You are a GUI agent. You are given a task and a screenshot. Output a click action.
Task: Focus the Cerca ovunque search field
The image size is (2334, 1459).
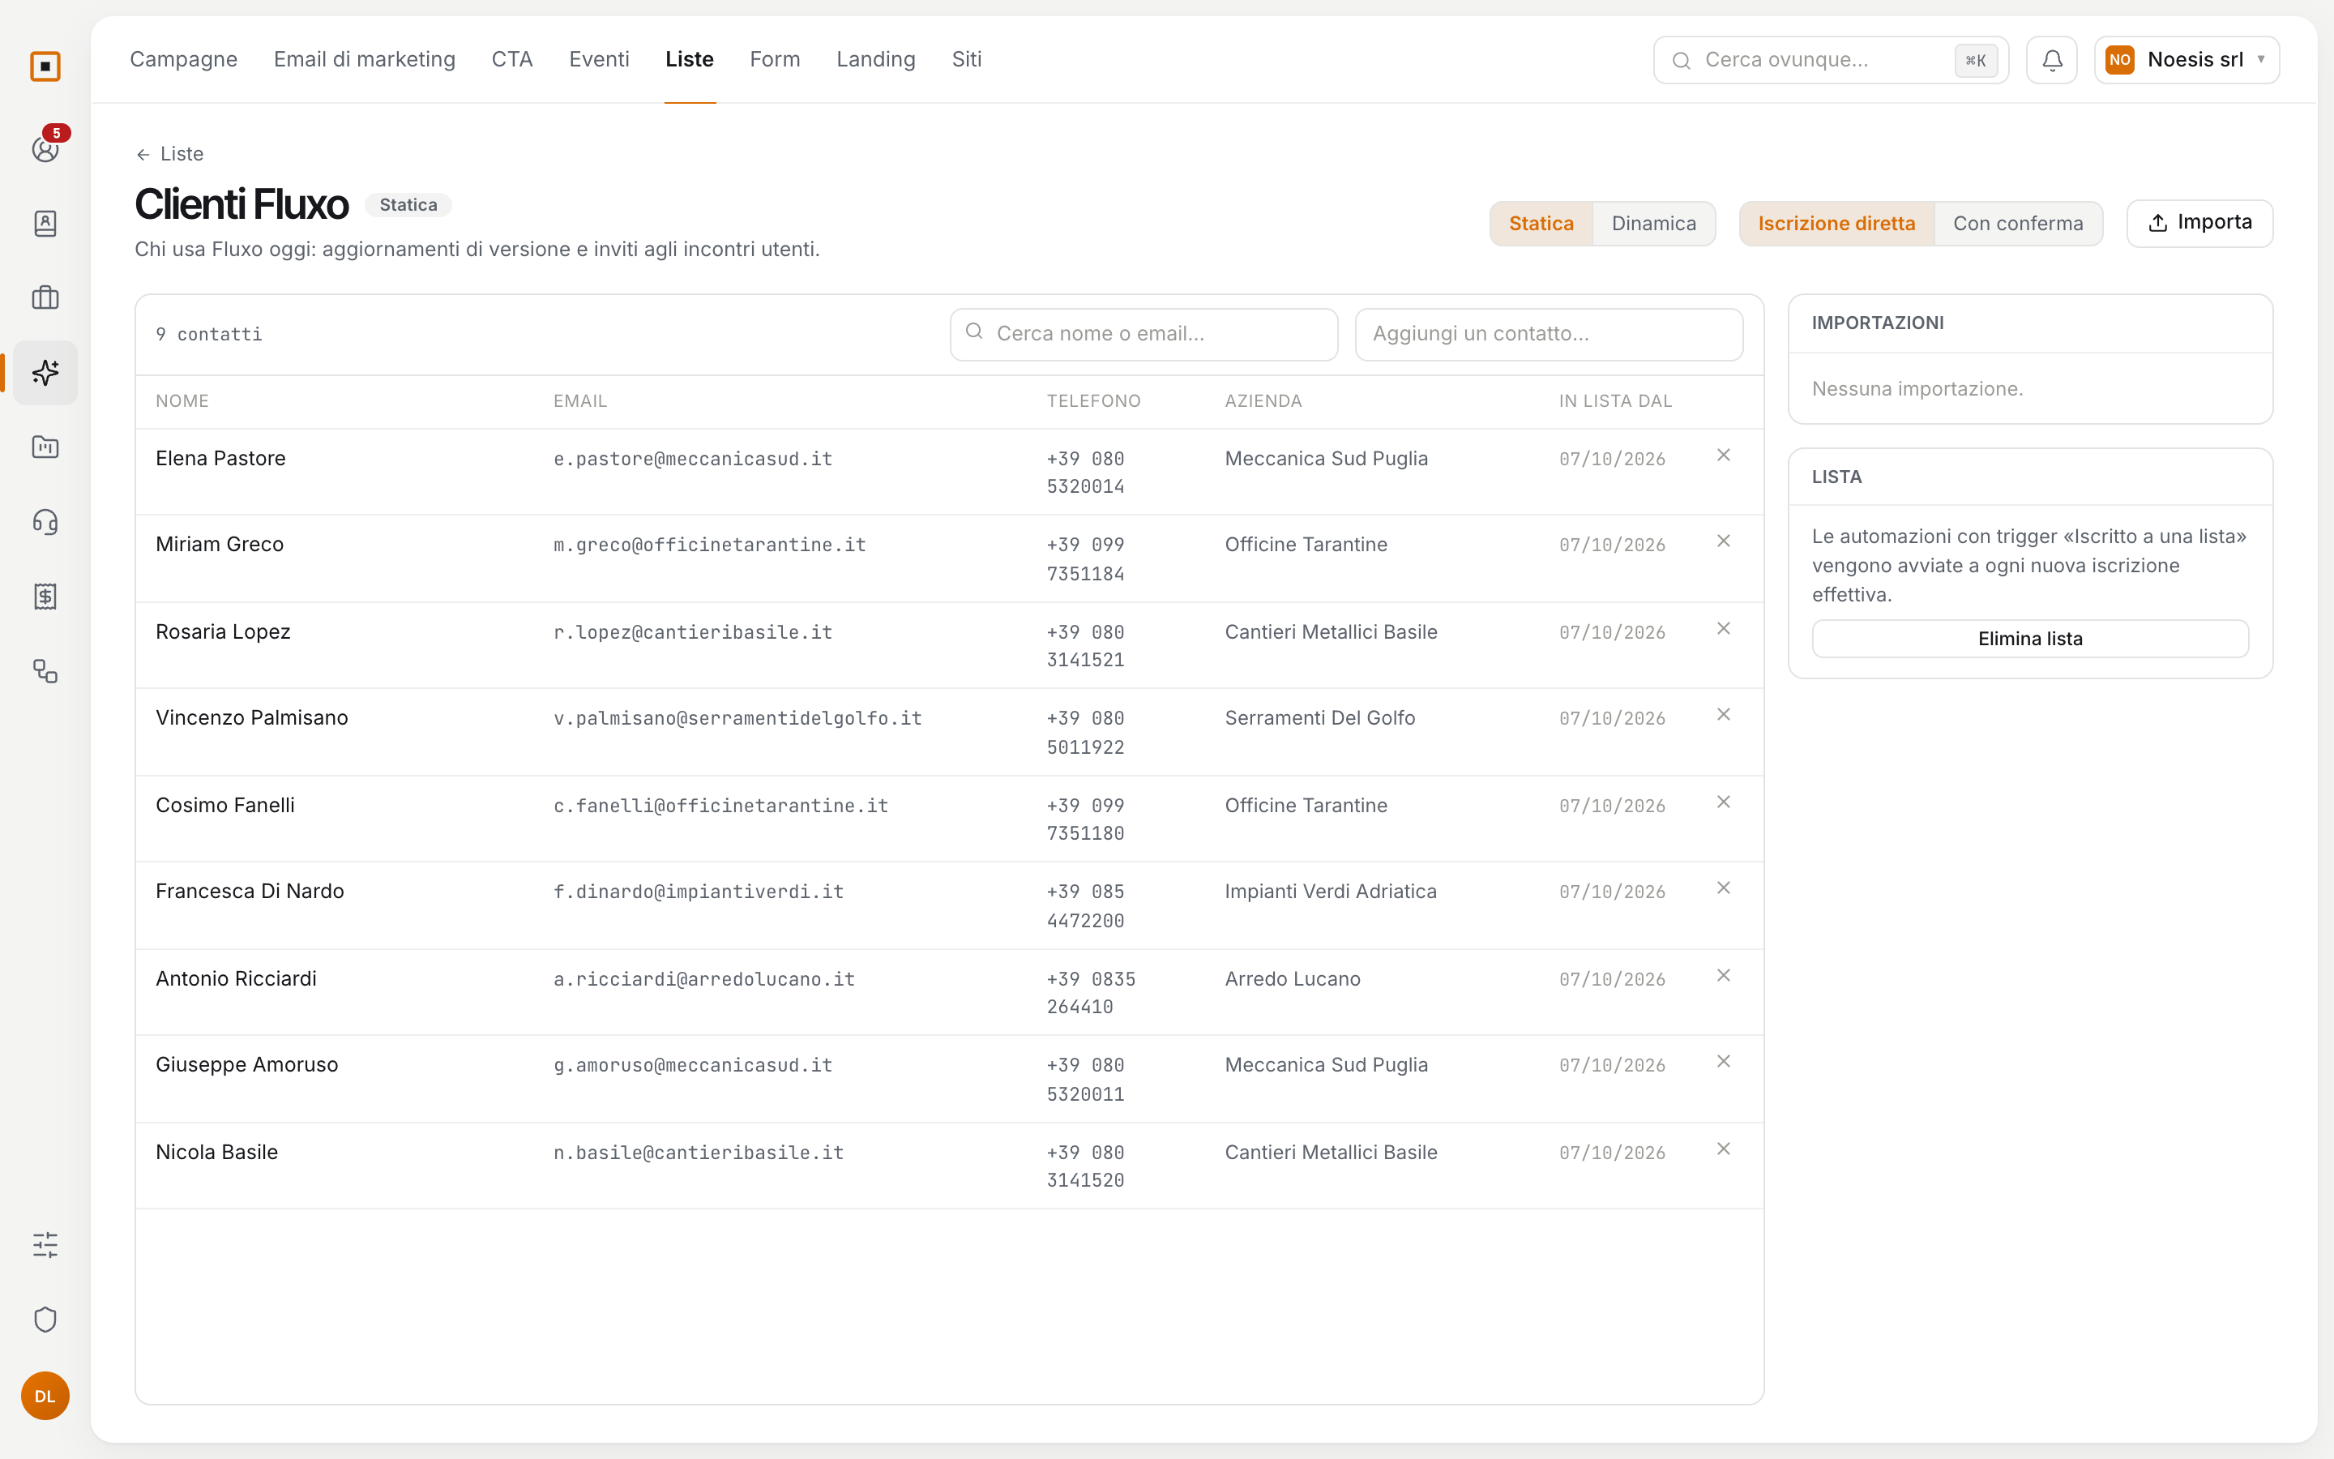click(1831, 60)
